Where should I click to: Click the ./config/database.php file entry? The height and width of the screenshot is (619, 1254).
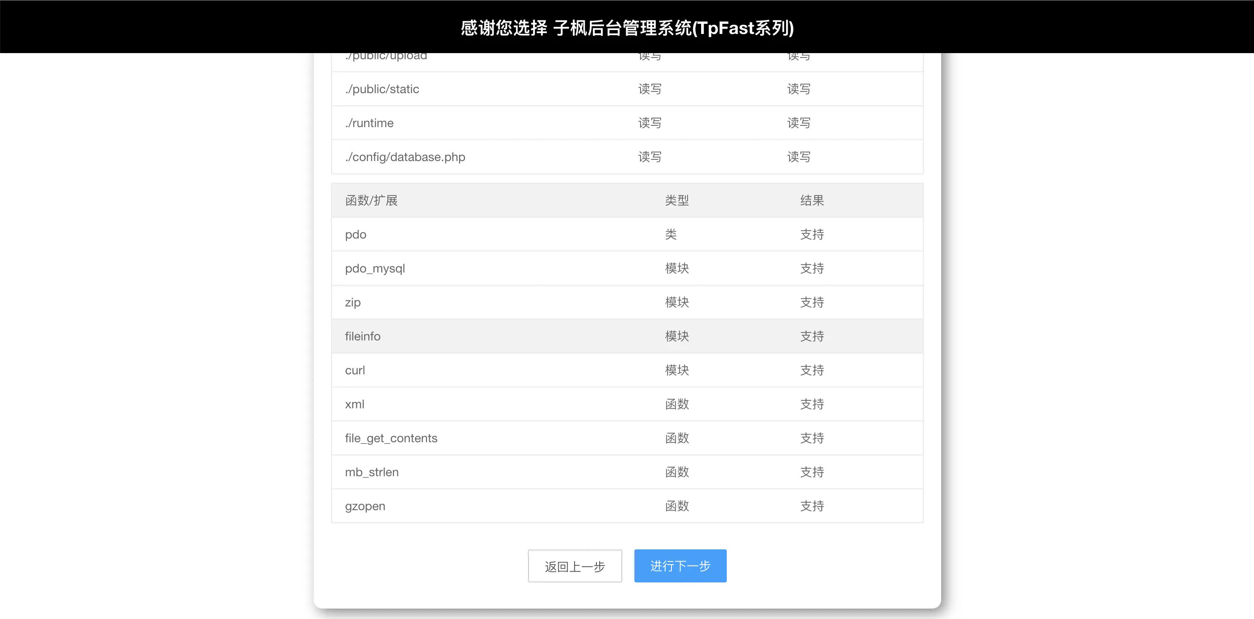[405, 157]
